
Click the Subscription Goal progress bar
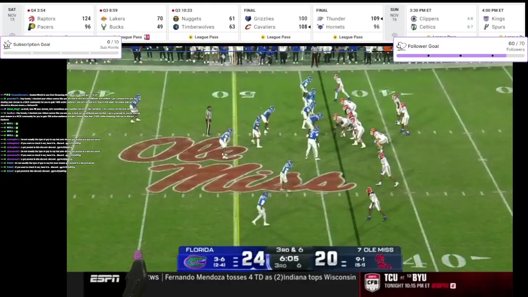coord(61,53)
